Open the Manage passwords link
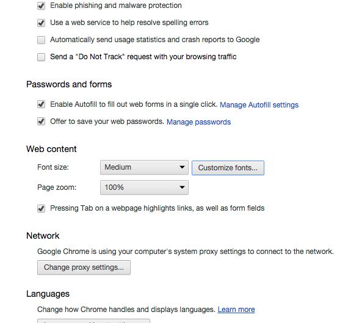The width and height of the screenshot is (362, 323). point(198,122)
